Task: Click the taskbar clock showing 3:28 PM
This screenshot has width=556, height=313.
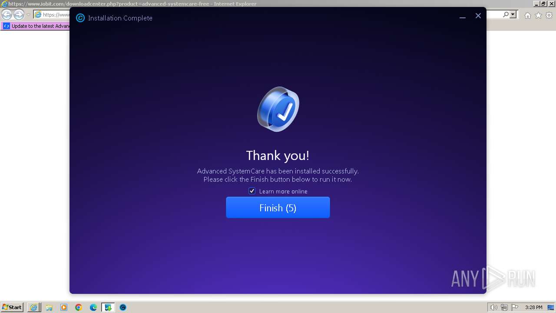Action: [533, 307]
